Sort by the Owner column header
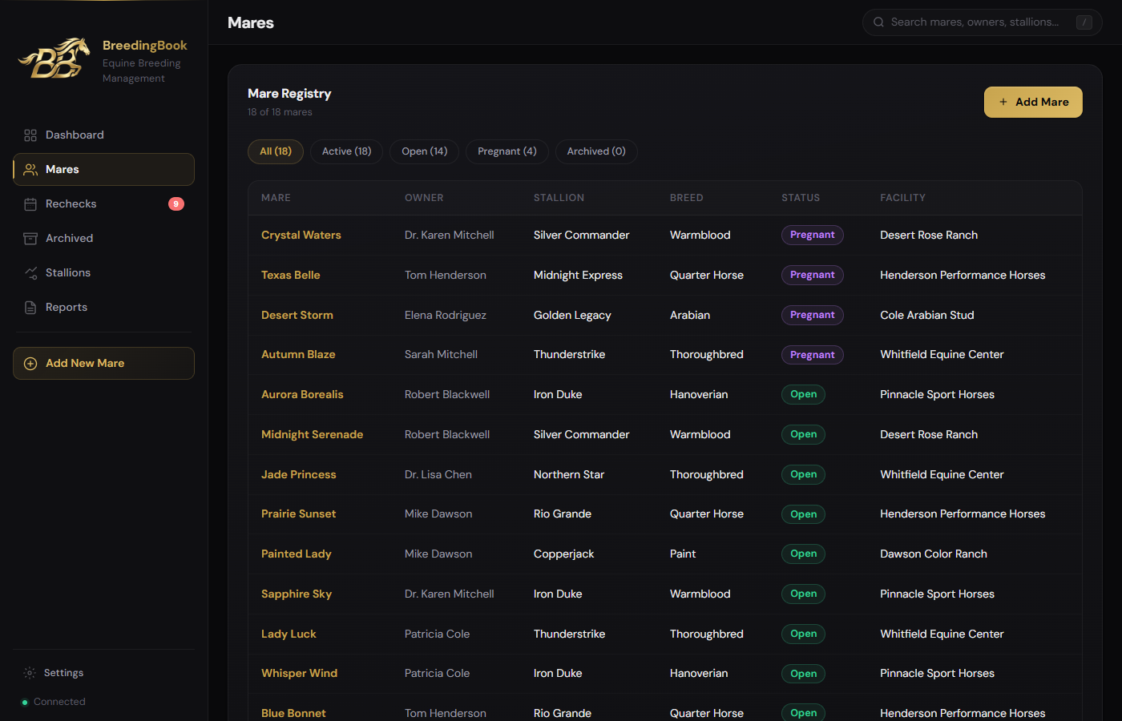Screen dimensions: 1122x721 [x=424, y=198]
